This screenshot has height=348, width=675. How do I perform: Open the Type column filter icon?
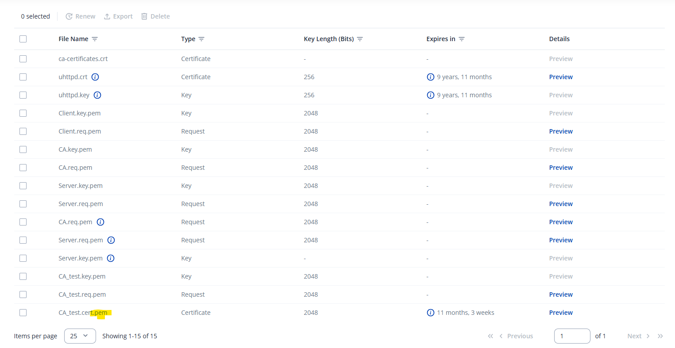pos(201,39)
